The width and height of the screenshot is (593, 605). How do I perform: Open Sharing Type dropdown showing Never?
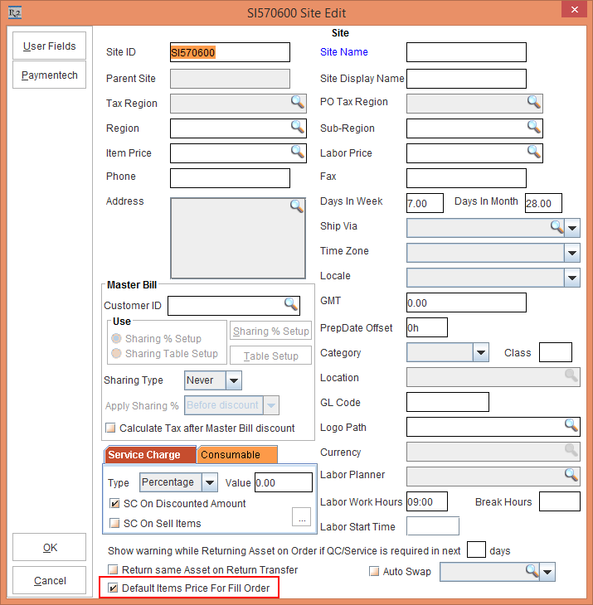coord(234,380)
